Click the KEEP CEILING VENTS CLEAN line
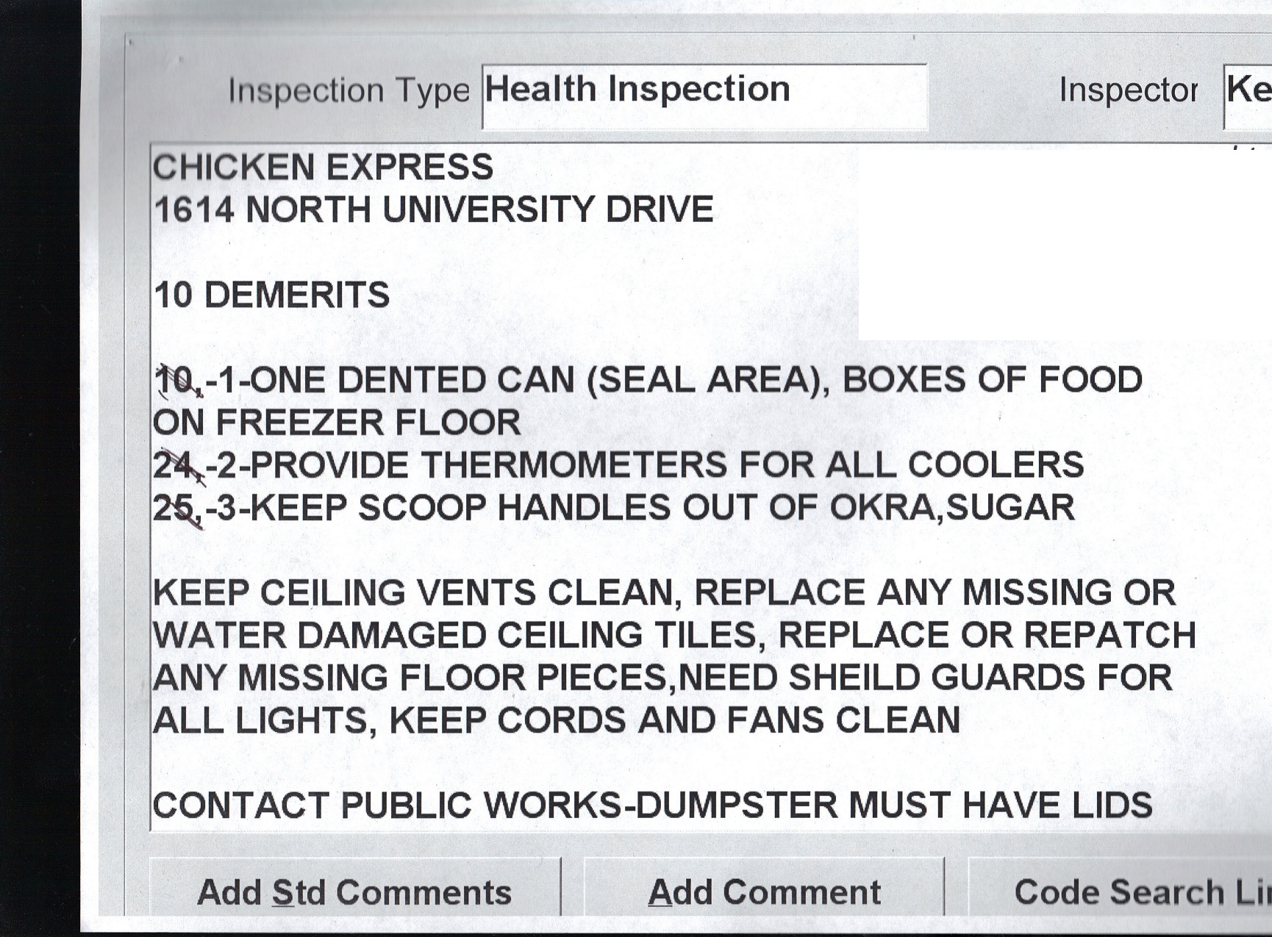1272x937 pixels. [664, 592]
